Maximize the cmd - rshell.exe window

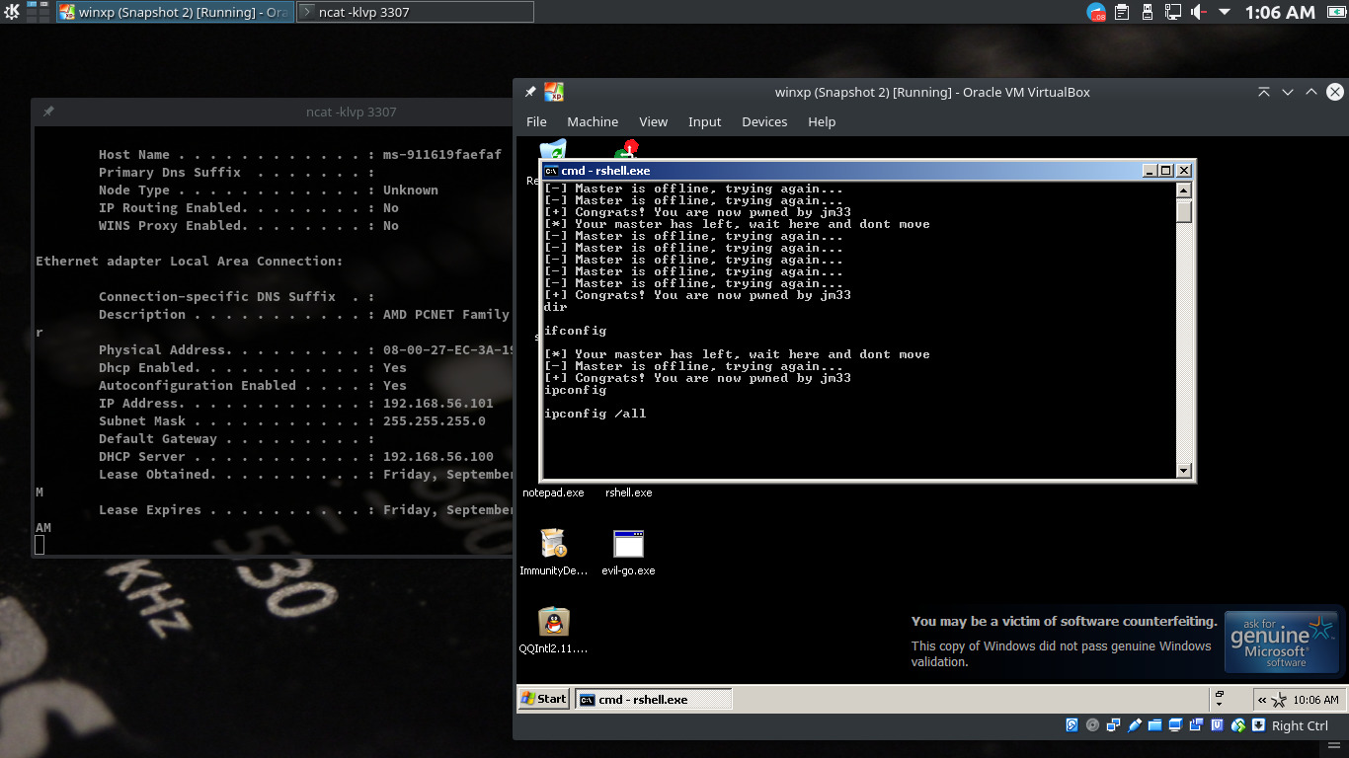coord(1165,170)
